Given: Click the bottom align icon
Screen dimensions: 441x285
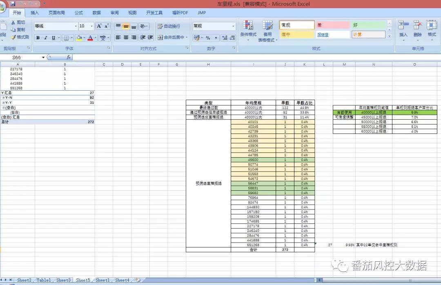Looking at the screenshot, I should coord(134,27).
